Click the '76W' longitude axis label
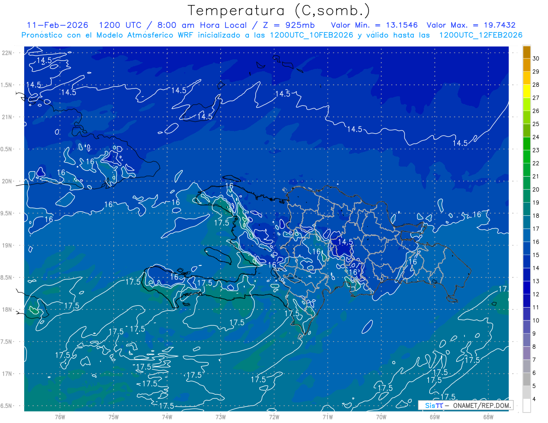548x423 pixels. tap(60, 417)
